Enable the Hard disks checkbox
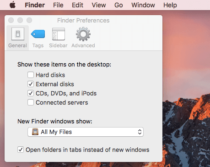The width and height of the screenshot is (210, 167). (31, 75)
